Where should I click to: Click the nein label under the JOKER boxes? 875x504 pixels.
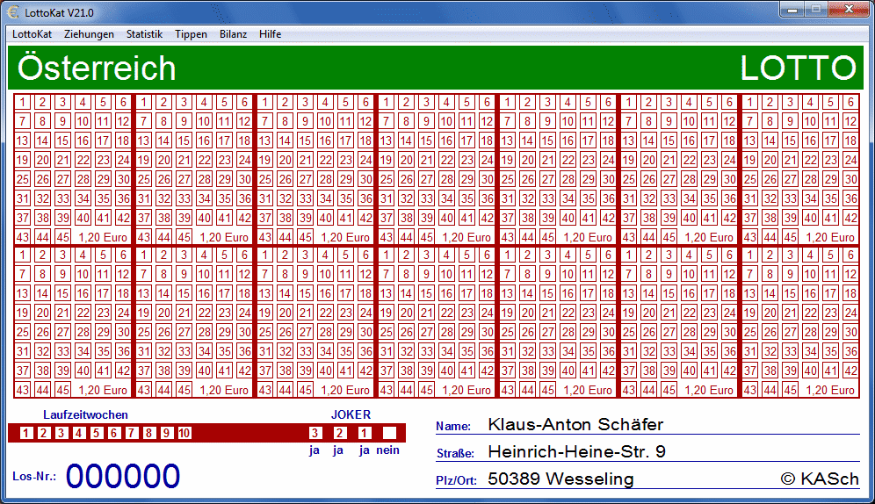coord(387,450)
